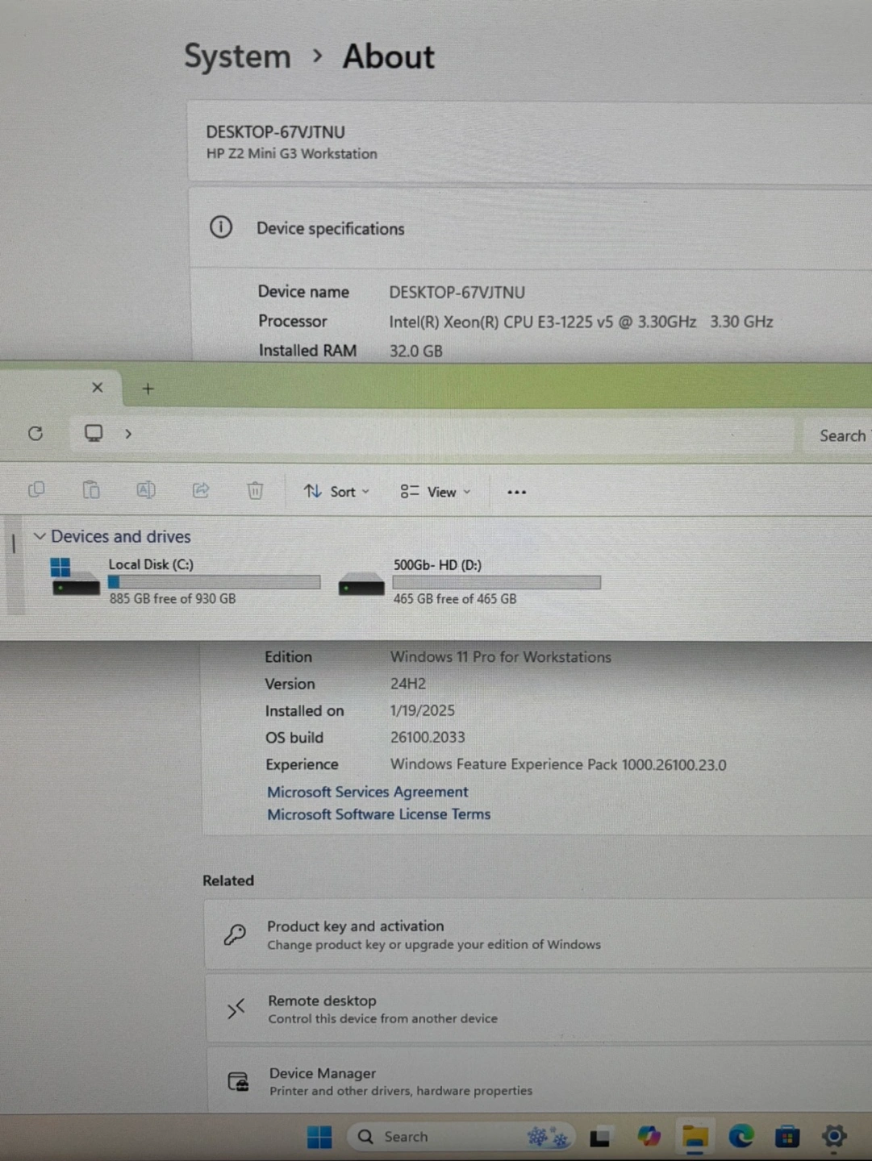Click the Windows Feature Experience Pack value

click(558, 764)
